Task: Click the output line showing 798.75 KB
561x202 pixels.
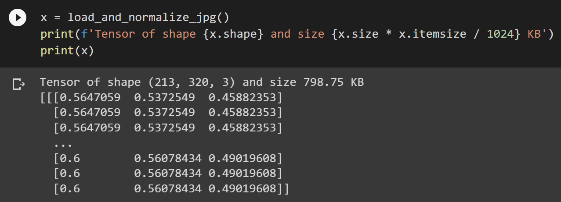Action: (202, 82)
